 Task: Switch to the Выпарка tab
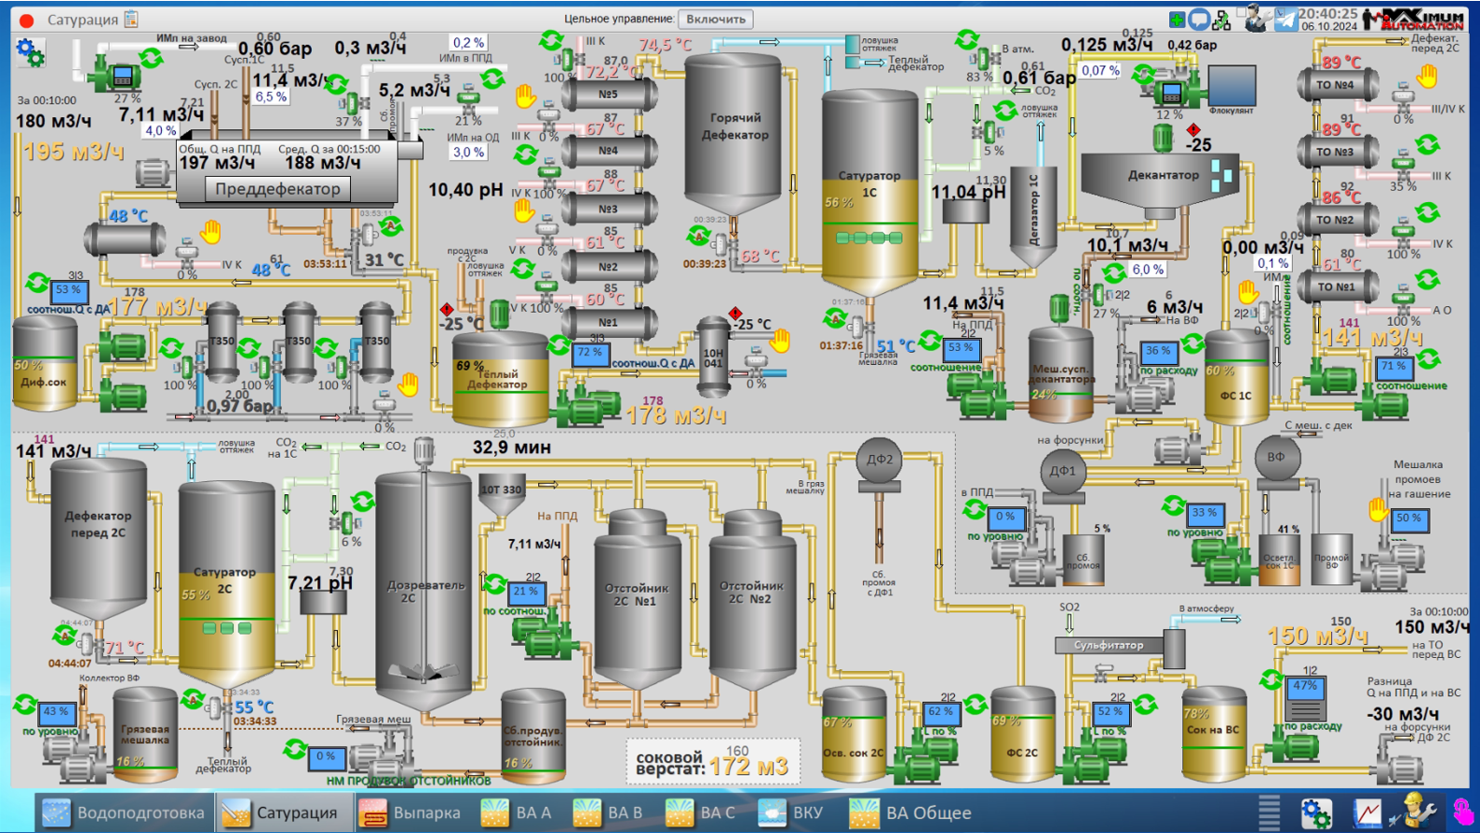(411, 812)
